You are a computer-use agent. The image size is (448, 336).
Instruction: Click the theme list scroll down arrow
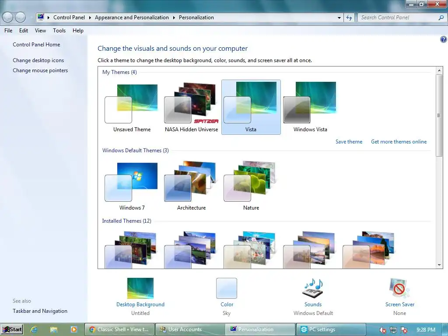439,265
